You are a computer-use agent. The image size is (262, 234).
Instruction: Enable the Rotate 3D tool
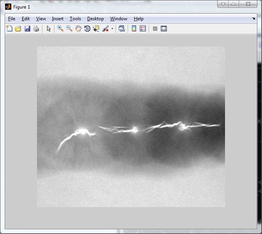87,28
